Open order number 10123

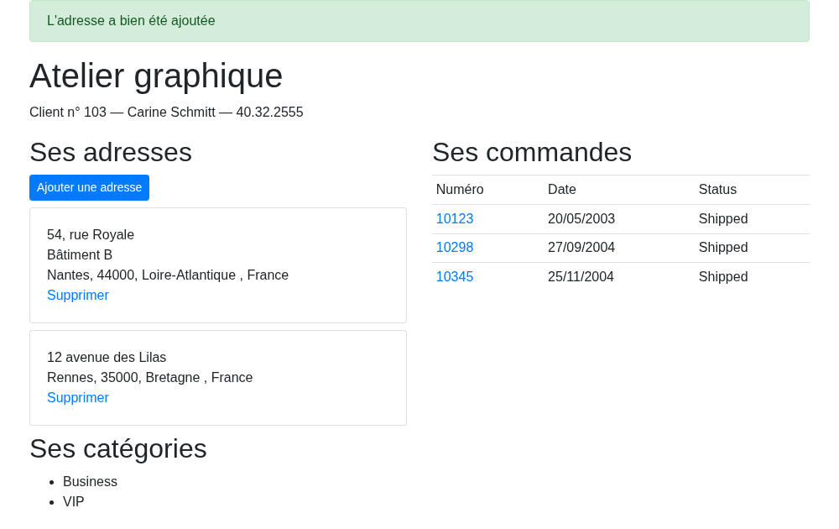[x=455, y=218]
